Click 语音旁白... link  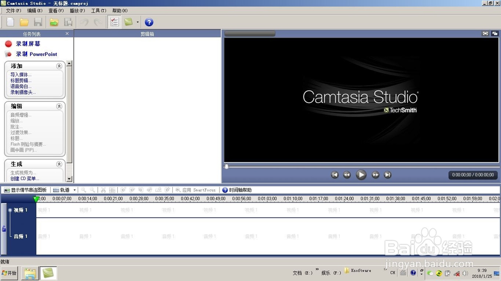pyautogui.click(x=21, y=86)
